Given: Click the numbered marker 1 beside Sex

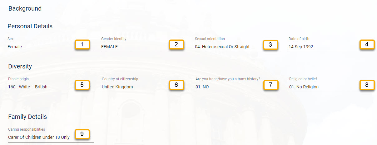Looking at the screenshot, I should (82, 44).
